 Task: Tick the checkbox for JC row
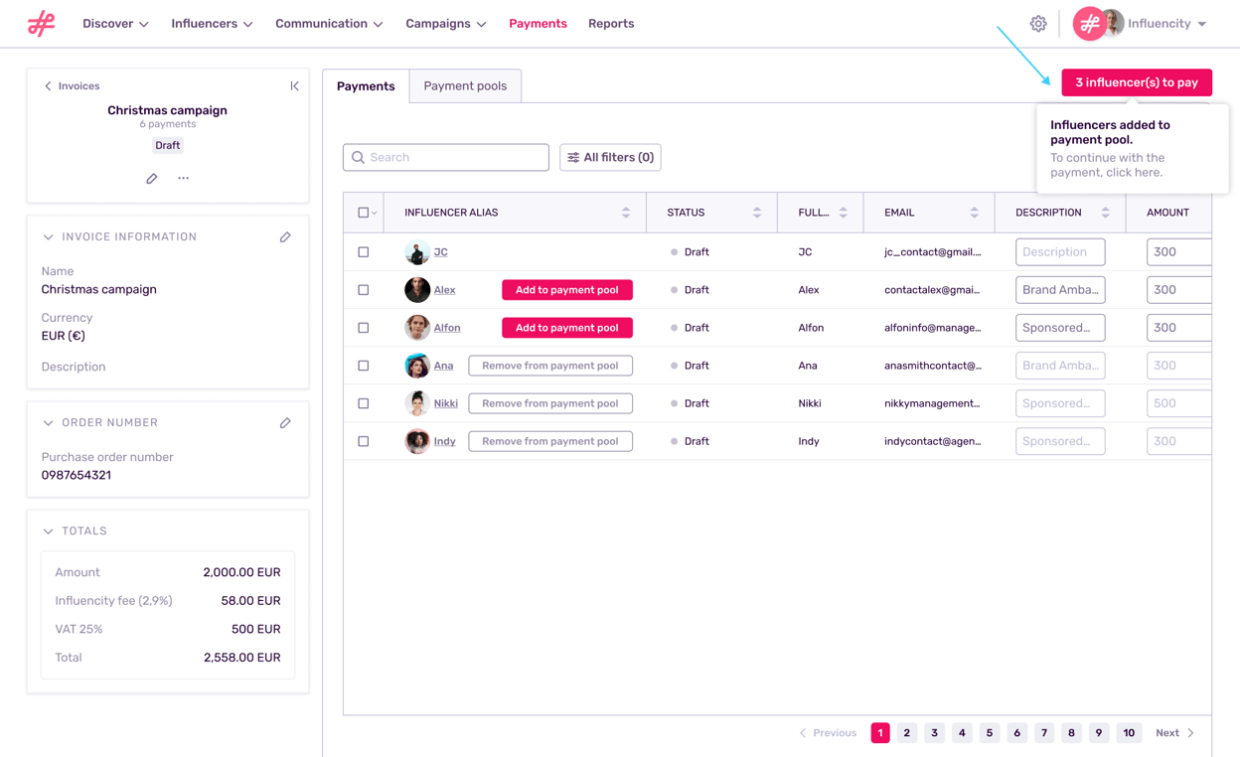(364, 252)
